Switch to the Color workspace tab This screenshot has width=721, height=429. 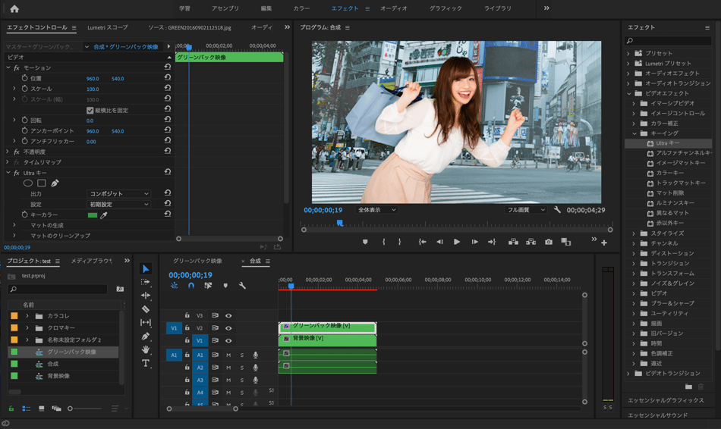pos(301,8)
